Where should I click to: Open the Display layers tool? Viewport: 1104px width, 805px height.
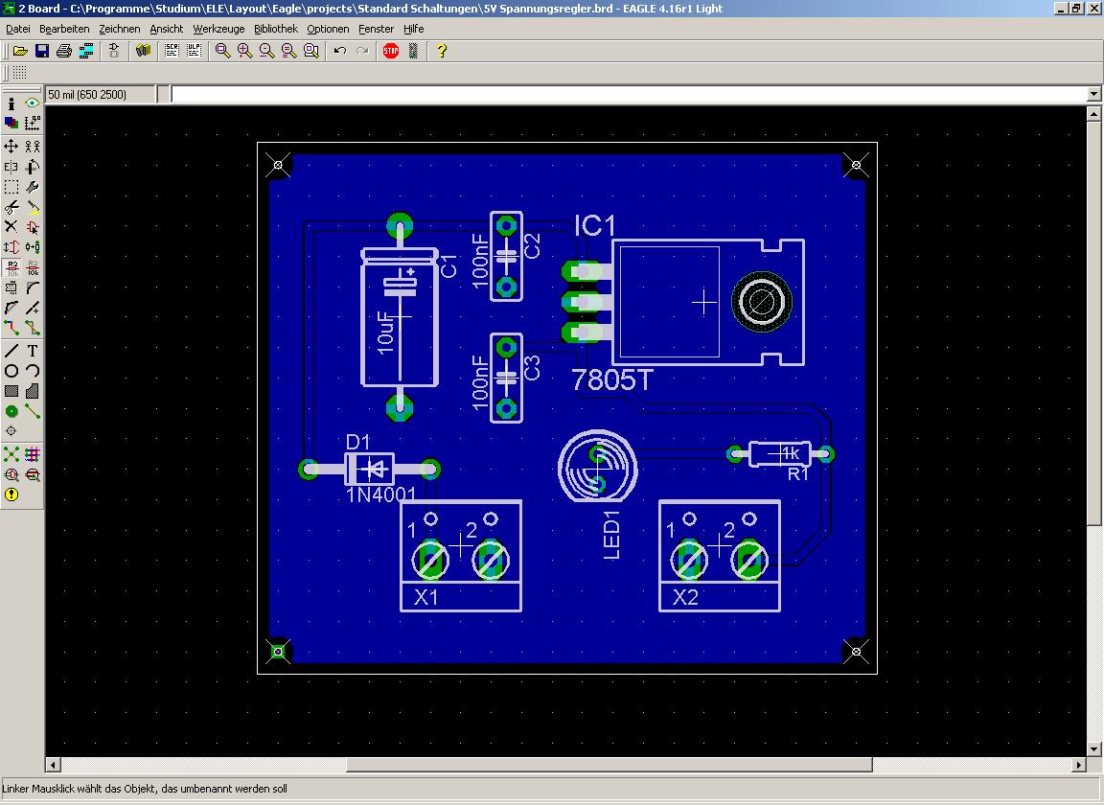coord(11,124)
